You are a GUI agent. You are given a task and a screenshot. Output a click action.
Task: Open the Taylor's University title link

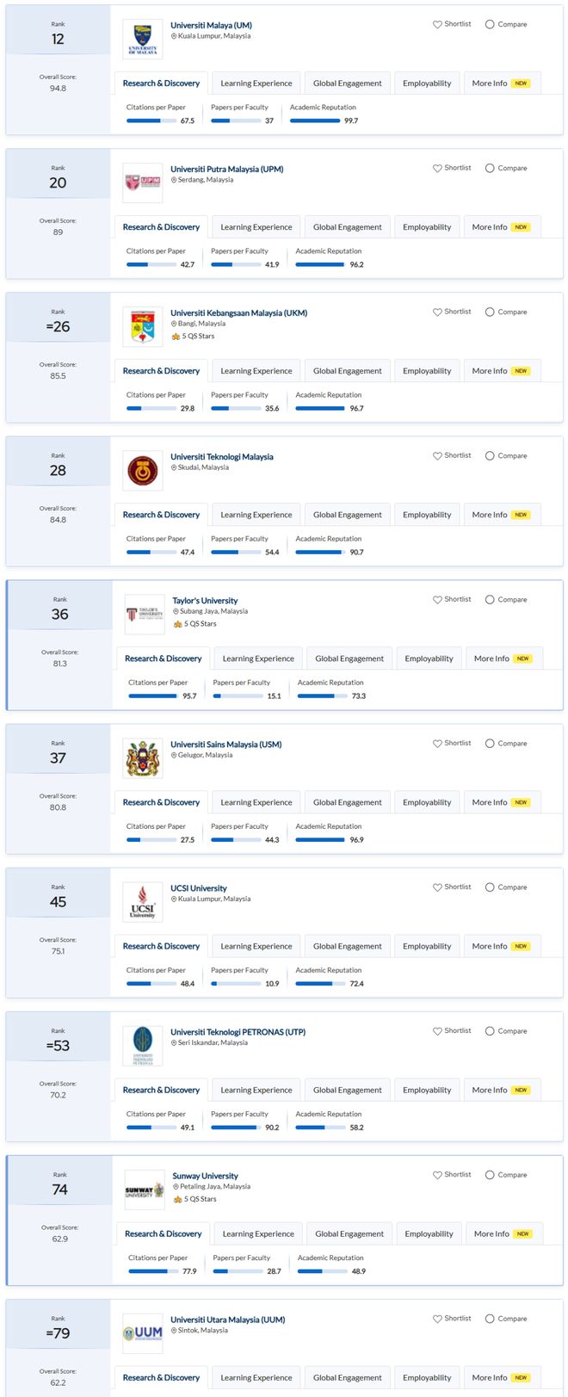point(205,601)
